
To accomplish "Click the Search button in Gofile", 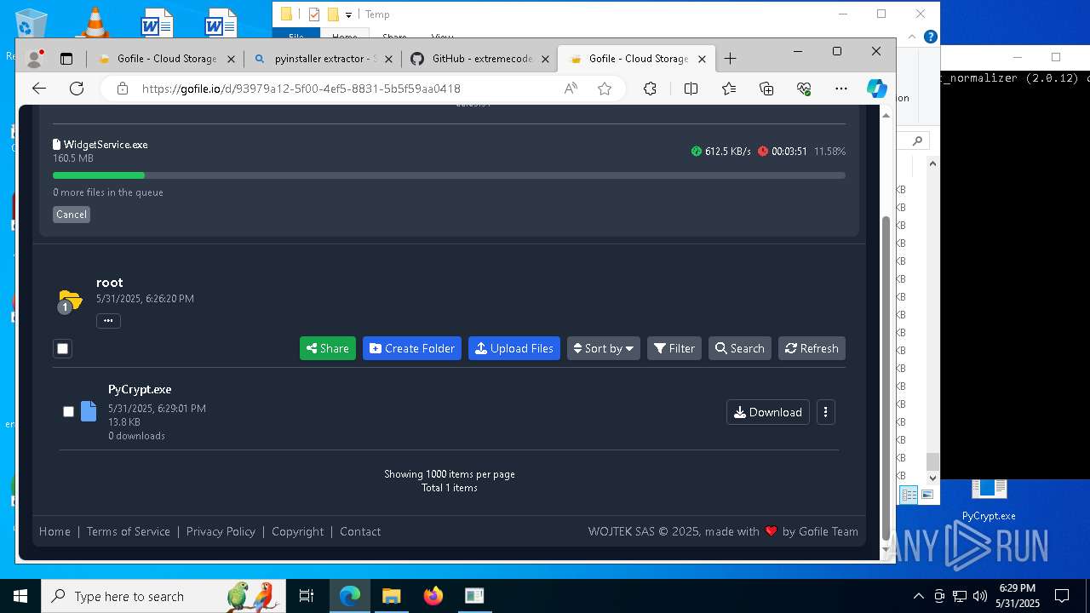I will click(740, 348).
